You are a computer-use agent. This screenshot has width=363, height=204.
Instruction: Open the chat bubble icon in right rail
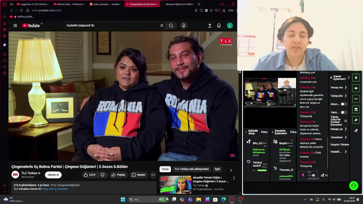(356, 88)
